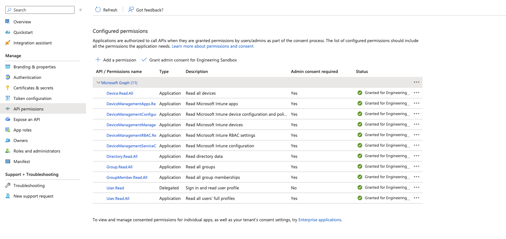The width and height of the screenshot is (506, 239).
Task: Click the Authentication circular arrow icon
Action: (x=8, y=77)
